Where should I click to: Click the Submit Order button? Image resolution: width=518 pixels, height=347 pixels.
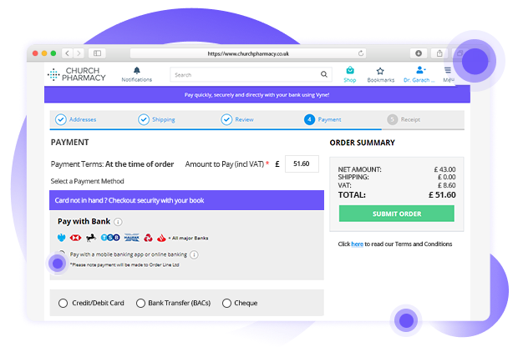pos(396,214)
